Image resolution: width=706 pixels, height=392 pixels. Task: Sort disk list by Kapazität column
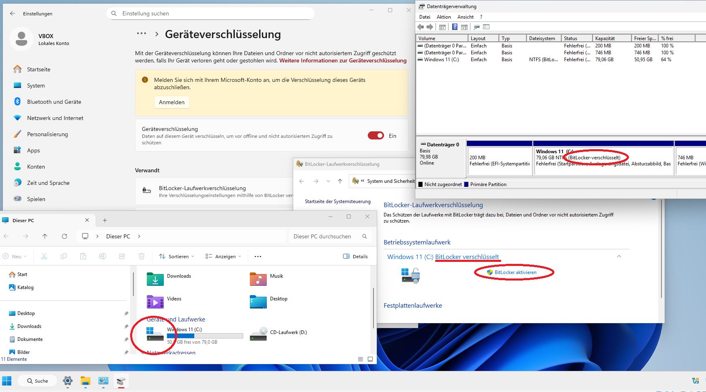612,39
